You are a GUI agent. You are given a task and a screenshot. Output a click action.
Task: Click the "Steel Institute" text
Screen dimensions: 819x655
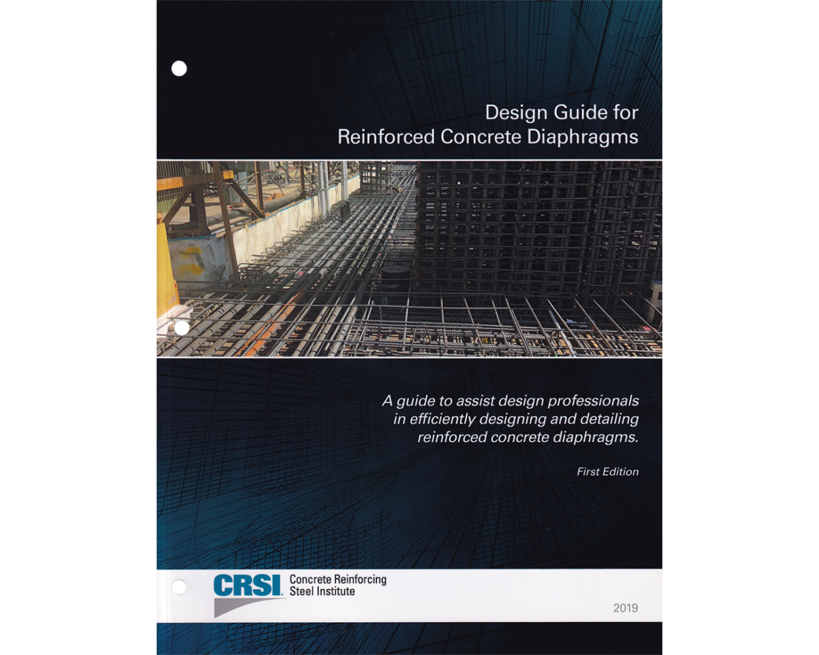322,591
